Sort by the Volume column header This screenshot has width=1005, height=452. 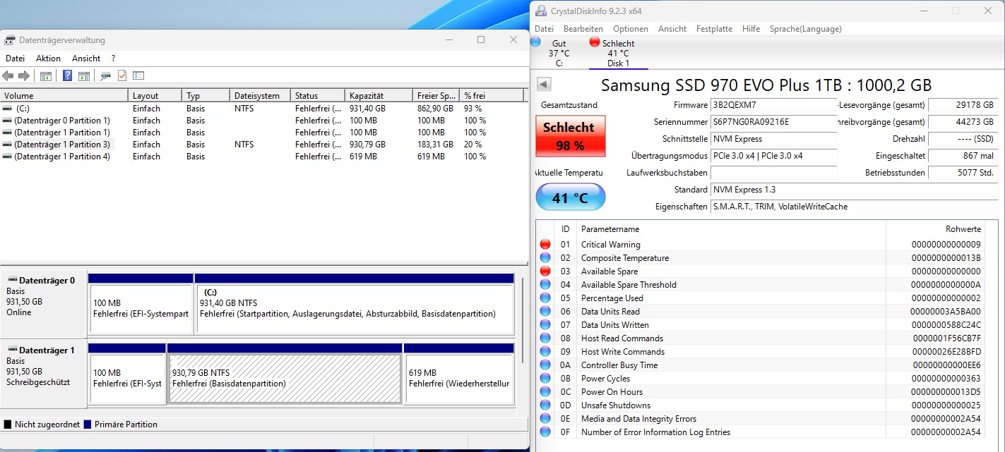tap(64, 95)
